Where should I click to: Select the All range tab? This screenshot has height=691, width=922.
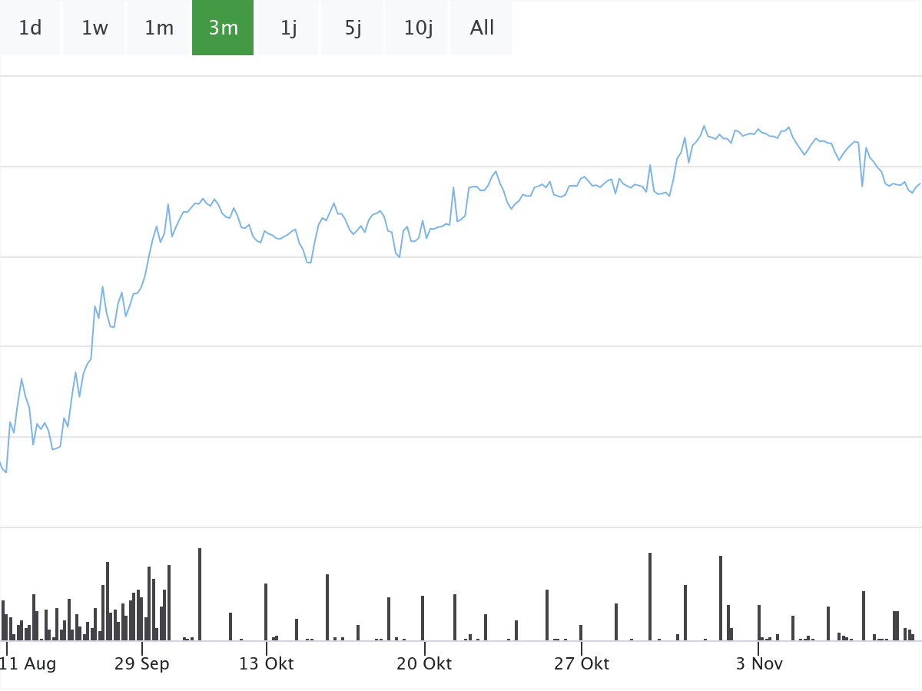(482, 28)
